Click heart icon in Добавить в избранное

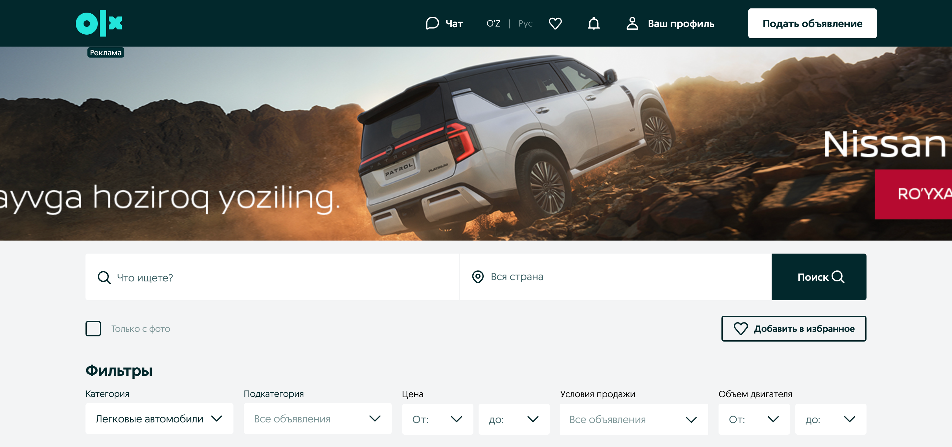(x=740, y=329)
